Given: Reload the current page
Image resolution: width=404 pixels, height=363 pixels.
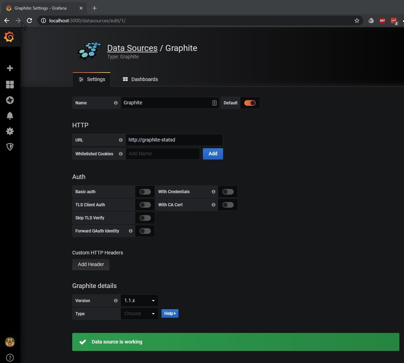Looking at the screenshot, I should pos(29,21).
